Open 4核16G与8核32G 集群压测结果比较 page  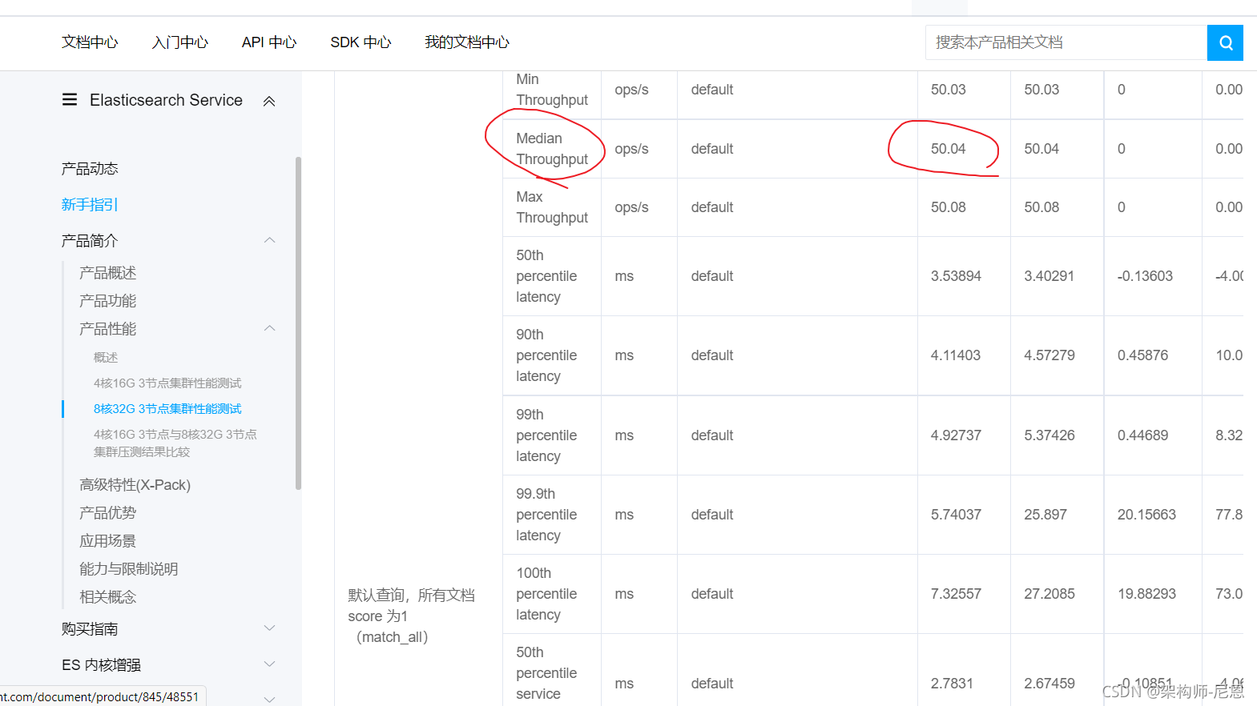click(x=175, y=443)
